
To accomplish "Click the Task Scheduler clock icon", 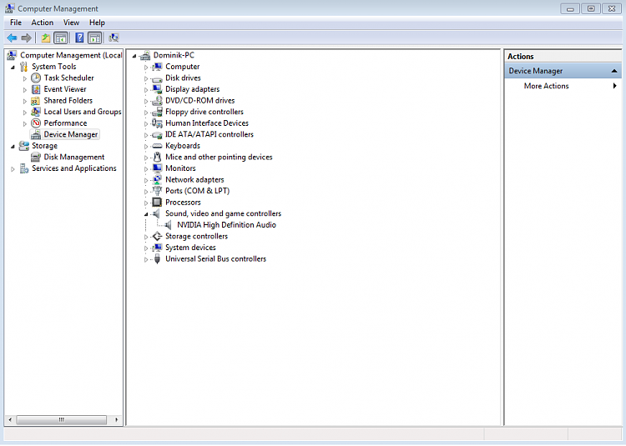I will point(36,78).
